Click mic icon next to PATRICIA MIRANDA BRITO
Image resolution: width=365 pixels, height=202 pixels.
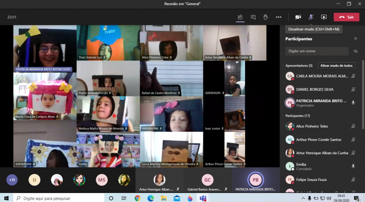click(353, 103)
